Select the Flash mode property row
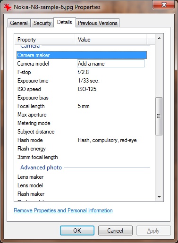 82,140
